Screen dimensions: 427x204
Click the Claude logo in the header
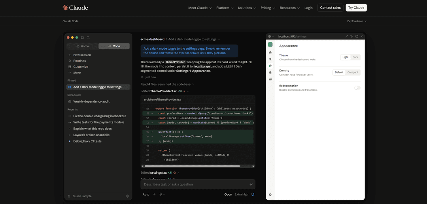pos(75,7)
